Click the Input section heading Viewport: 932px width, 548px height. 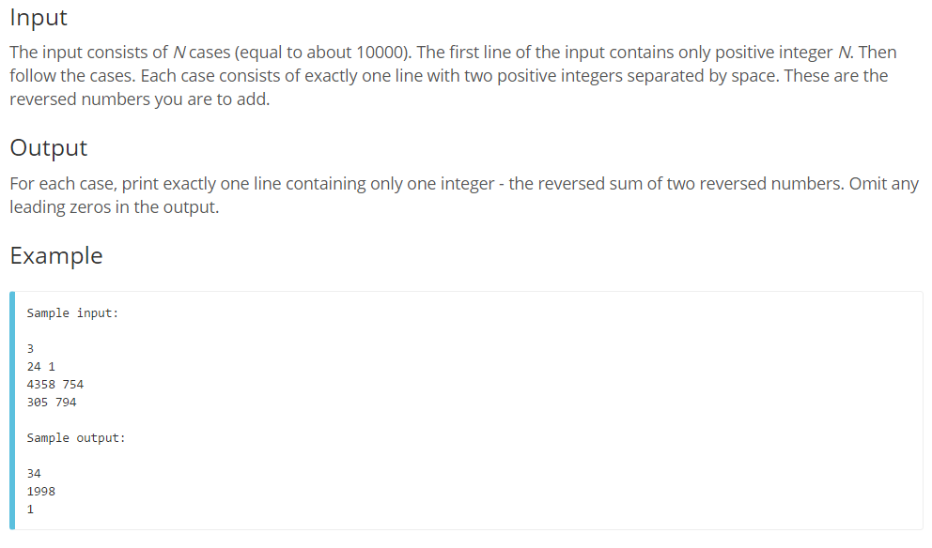pos(39,18)
